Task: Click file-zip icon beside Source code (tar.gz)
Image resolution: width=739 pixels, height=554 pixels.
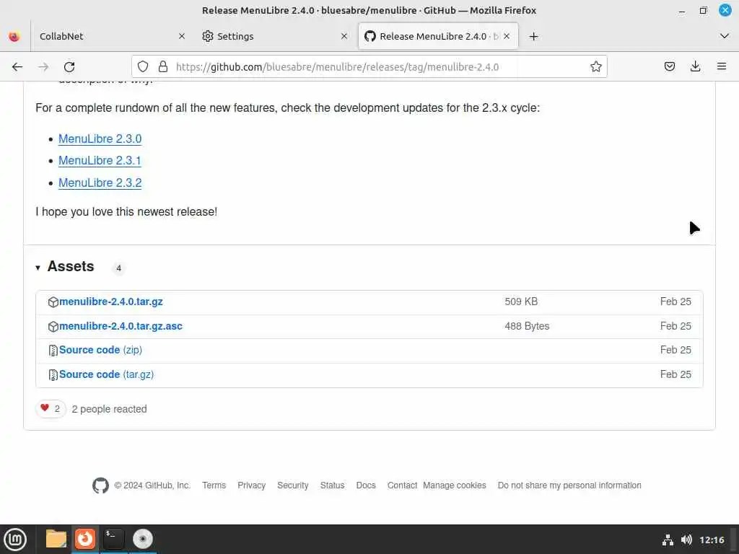Action: pyautogui.click(x=53, y=375)
